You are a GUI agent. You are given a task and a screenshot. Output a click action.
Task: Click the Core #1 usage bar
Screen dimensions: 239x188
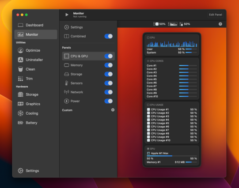188,66
